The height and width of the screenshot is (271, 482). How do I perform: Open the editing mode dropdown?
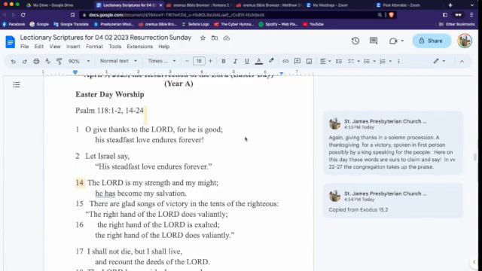point(439,61)
